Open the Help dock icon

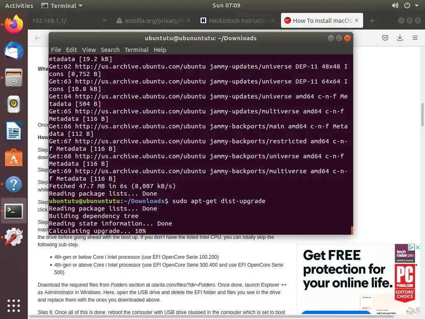14,184
